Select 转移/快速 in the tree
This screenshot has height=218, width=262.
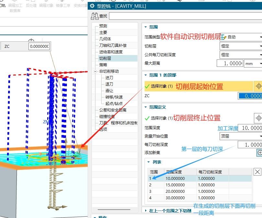point(114,97)
